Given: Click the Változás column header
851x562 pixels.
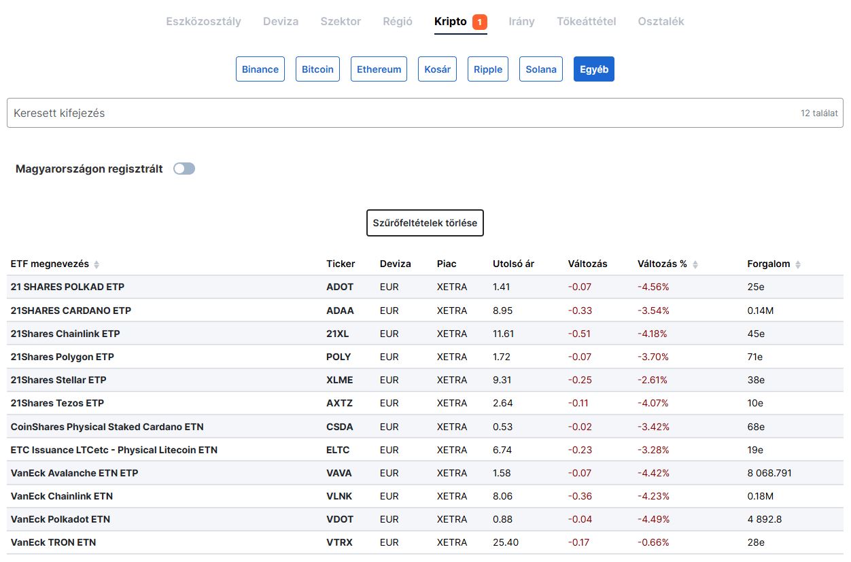Looking at the screenshot, I should tap(588, 264).
